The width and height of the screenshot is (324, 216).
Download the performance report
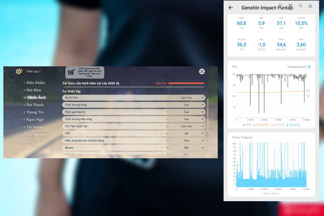pos(310,5)
